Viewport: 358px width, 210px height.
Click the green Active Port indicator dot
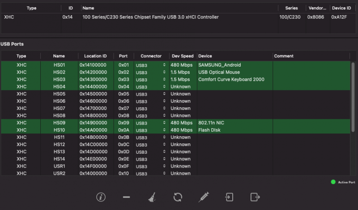pos(333,182)
